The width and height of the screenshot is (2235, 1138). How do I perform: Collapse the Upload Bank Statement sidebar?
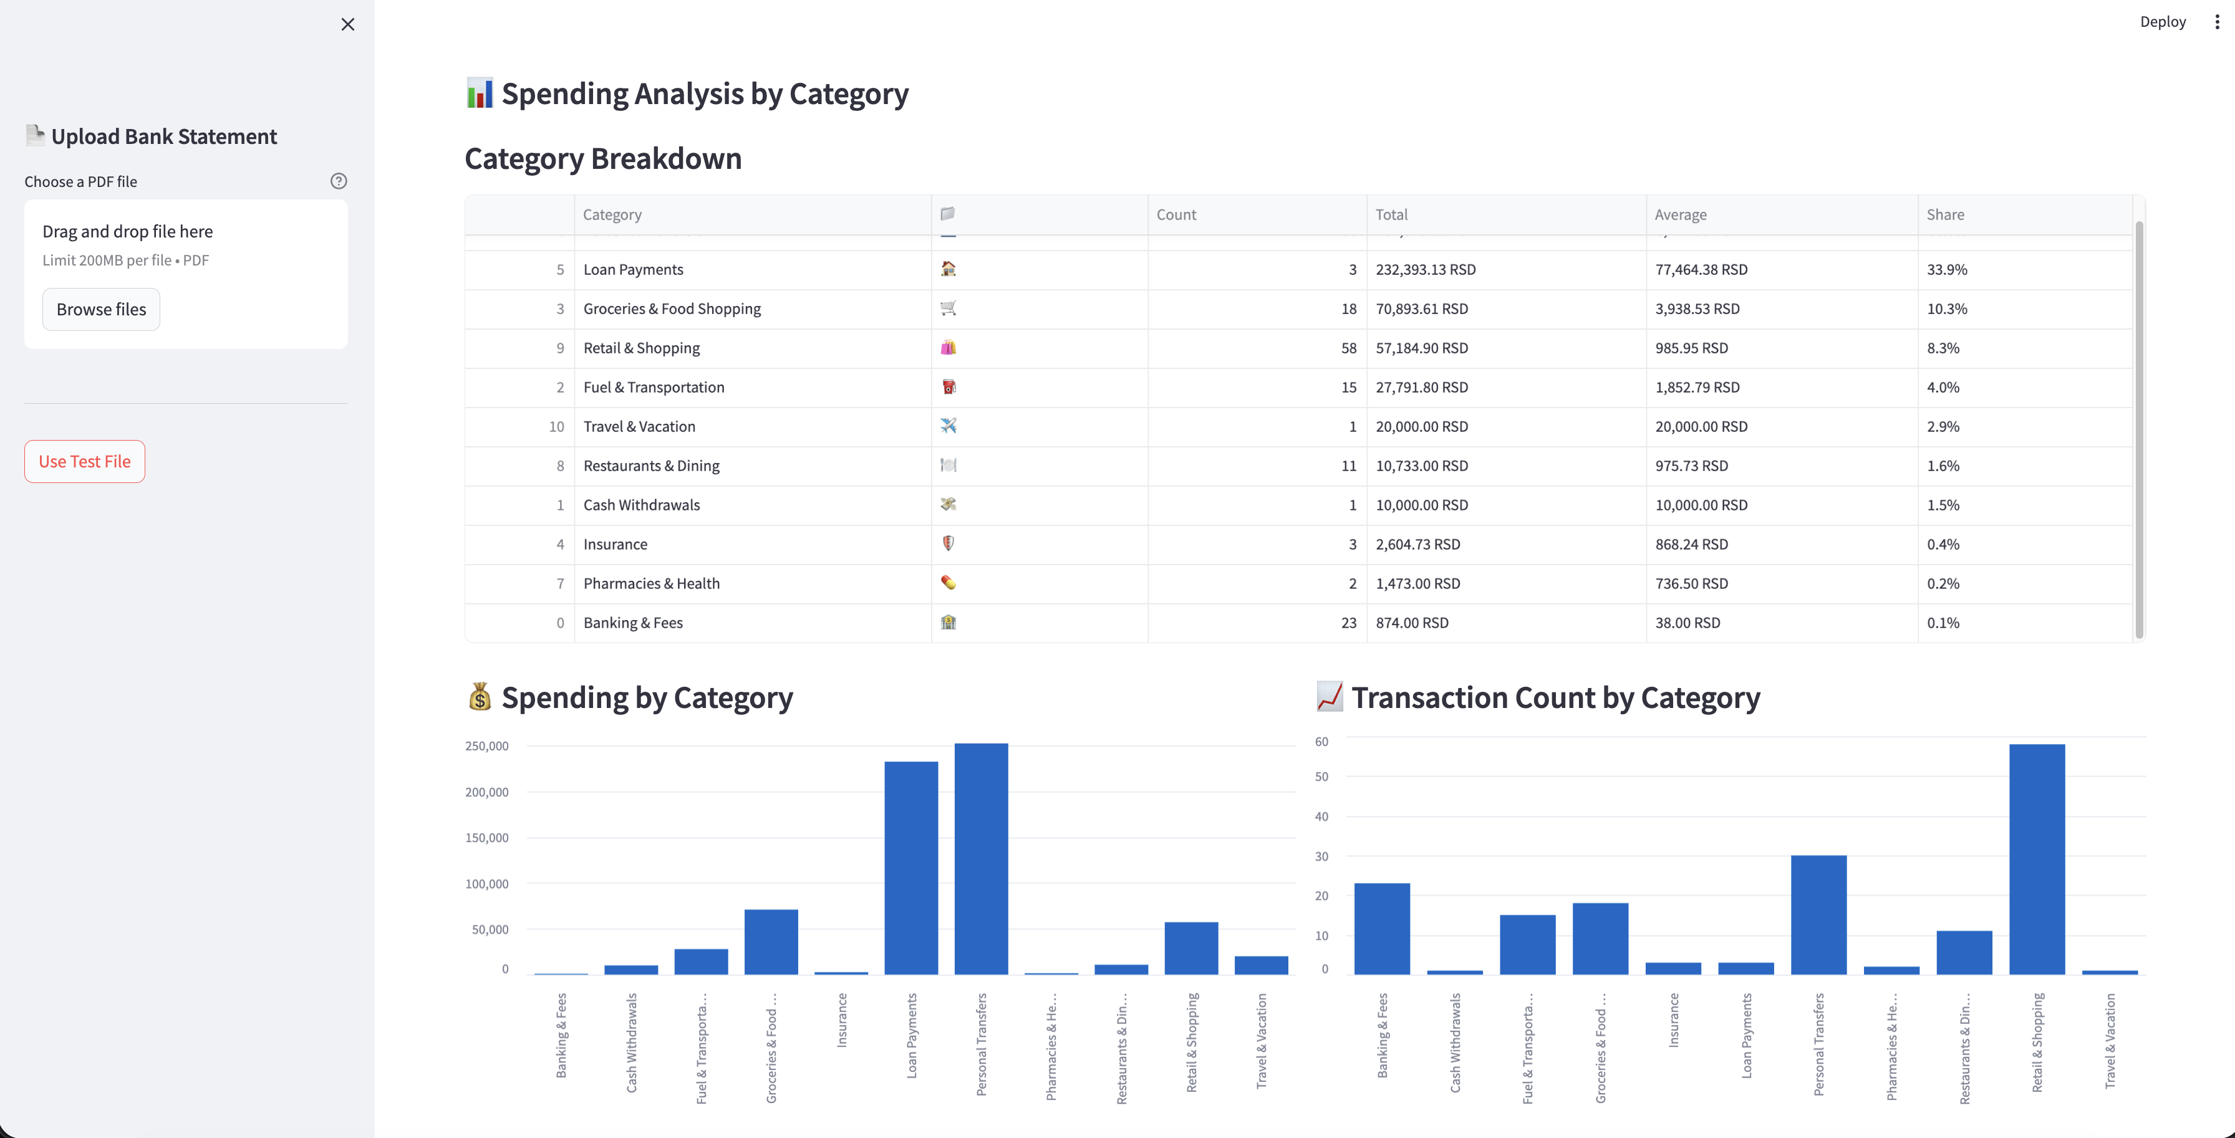(348, 24)
